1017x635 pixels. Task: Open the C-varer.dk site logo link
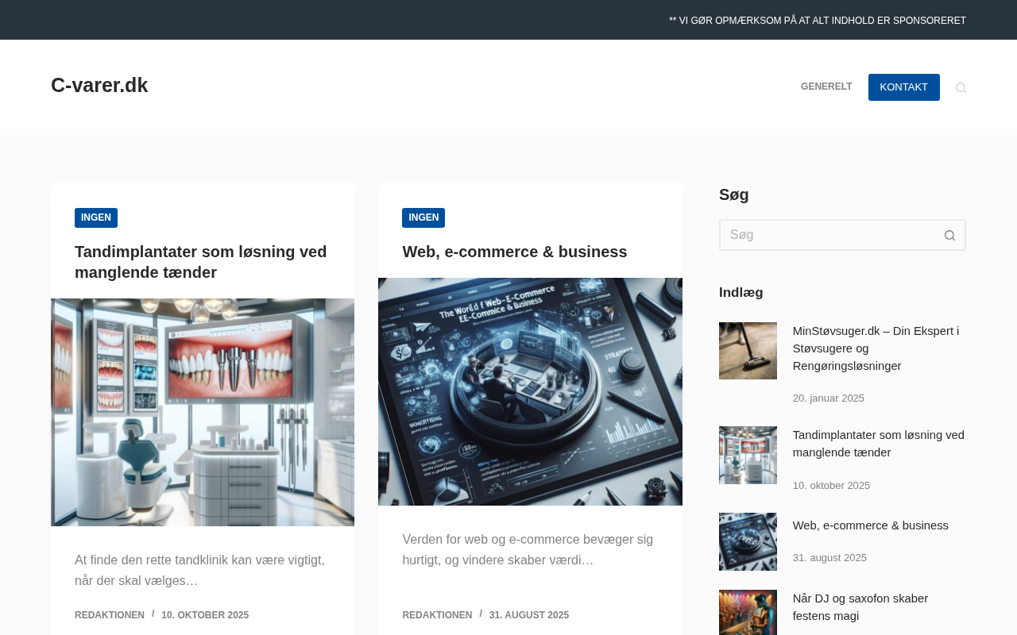pos(99,85)
